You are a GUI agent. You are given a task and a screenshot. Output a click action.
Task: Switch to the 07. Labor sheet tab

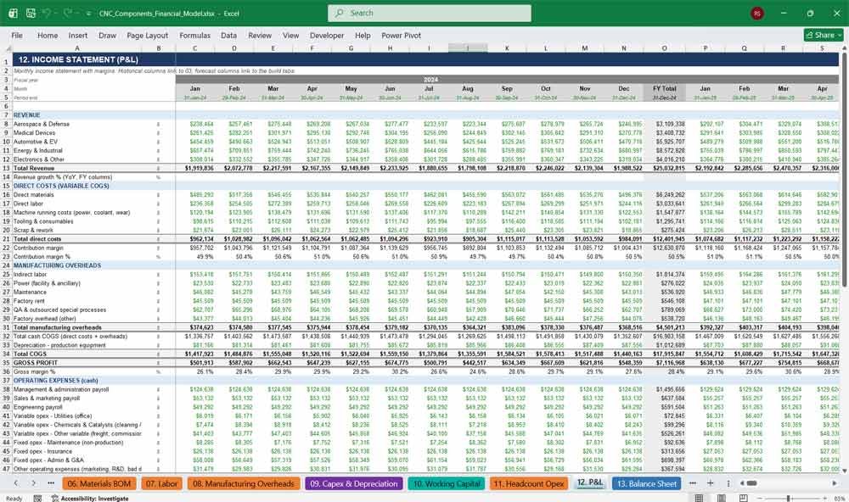tap(161, 483)
